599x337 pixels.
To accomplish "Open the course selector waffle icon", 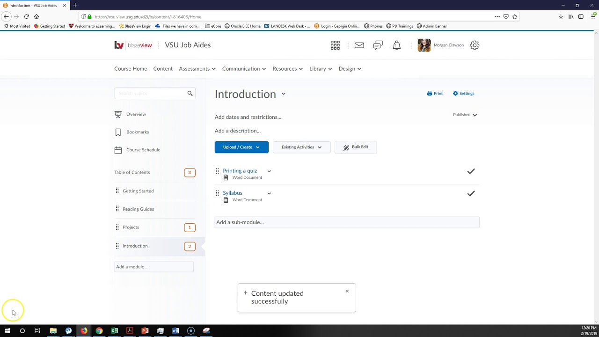I will [335, 45].
